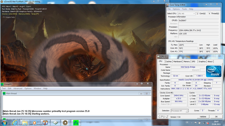Click the Frequency field in Core Temp
Screen dimensions: 225x126
click(199, 30)
